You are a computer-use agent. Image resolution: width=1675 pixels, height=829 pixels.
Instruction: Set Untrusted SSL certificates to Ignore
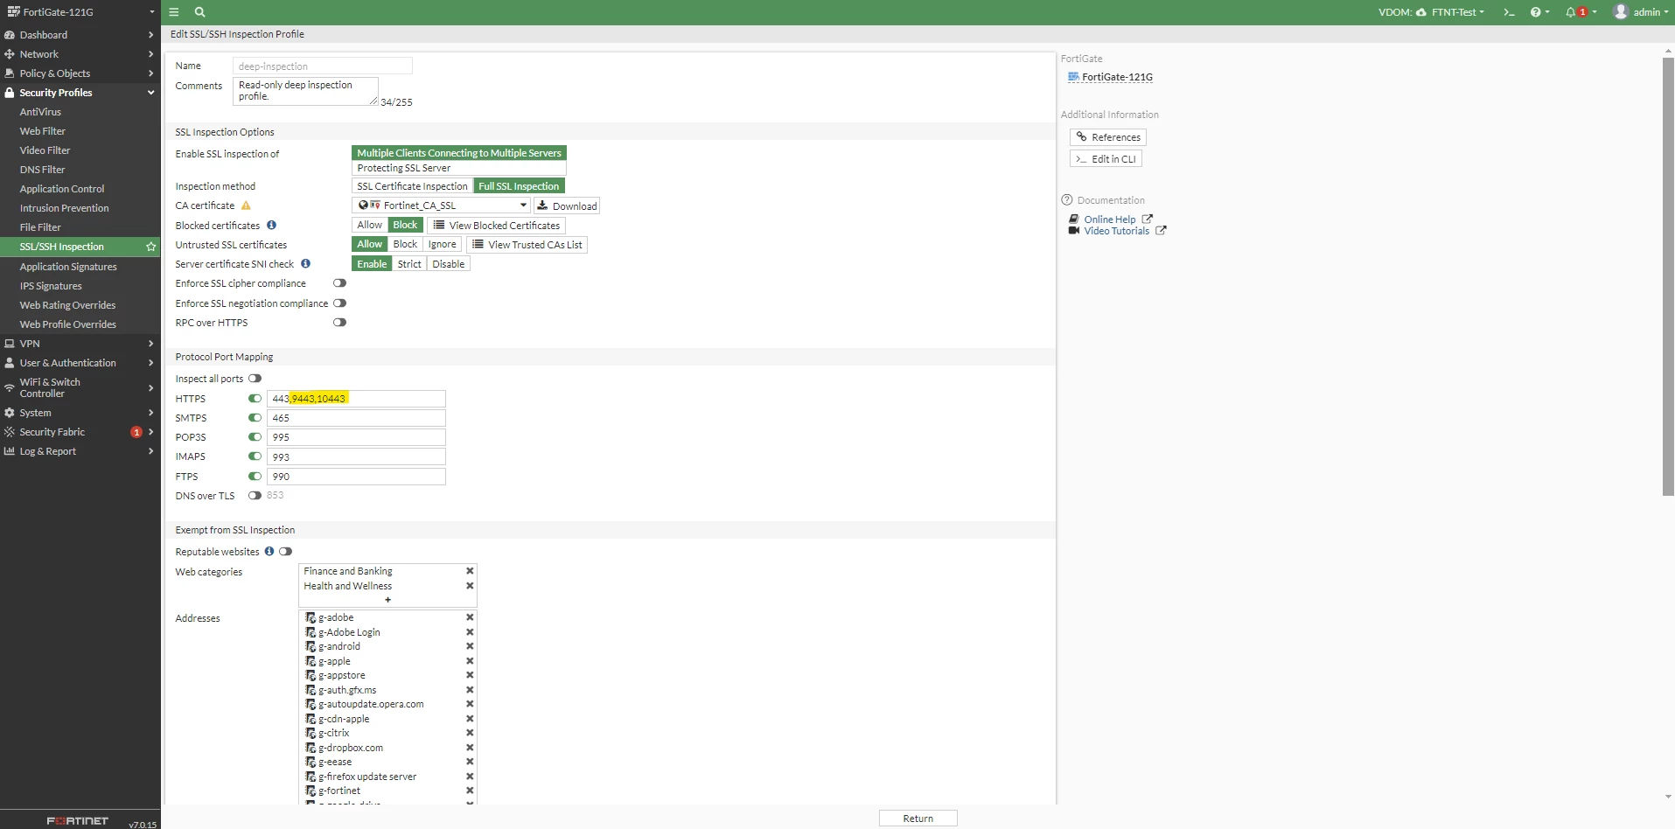(x=442, y=245)
